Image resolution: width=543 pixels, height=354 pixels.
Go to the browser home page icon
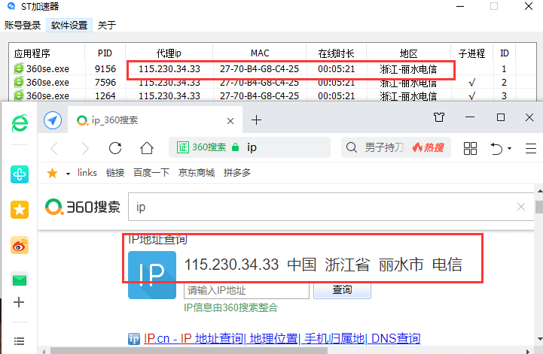pyautogui.click(x=148, y=147)
